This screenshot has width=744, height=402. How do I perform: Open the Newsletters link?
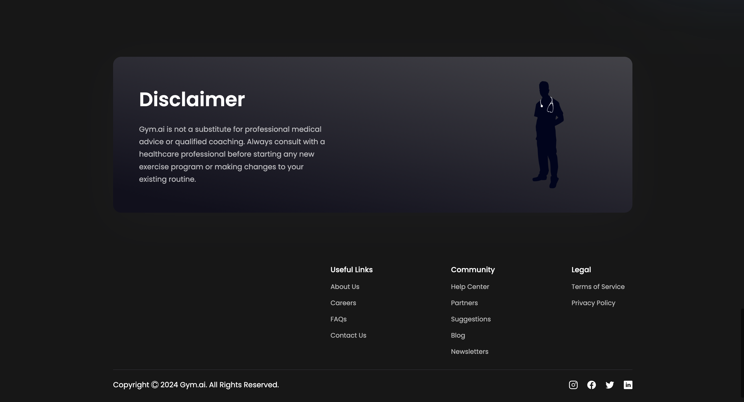pyautogui.click(x=469, y=351)
